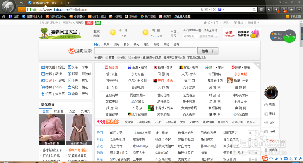This screenshot has height=163, width=303.
Task: Click the search magnifier in browser search box
Action: tap(254, 9)
